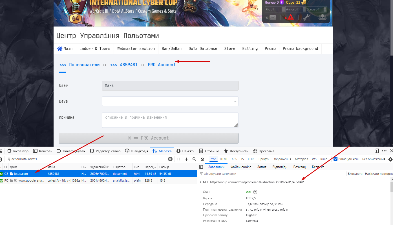Go back to user 4859481 link
Screen dimensions: 393x225
point(124,65)
